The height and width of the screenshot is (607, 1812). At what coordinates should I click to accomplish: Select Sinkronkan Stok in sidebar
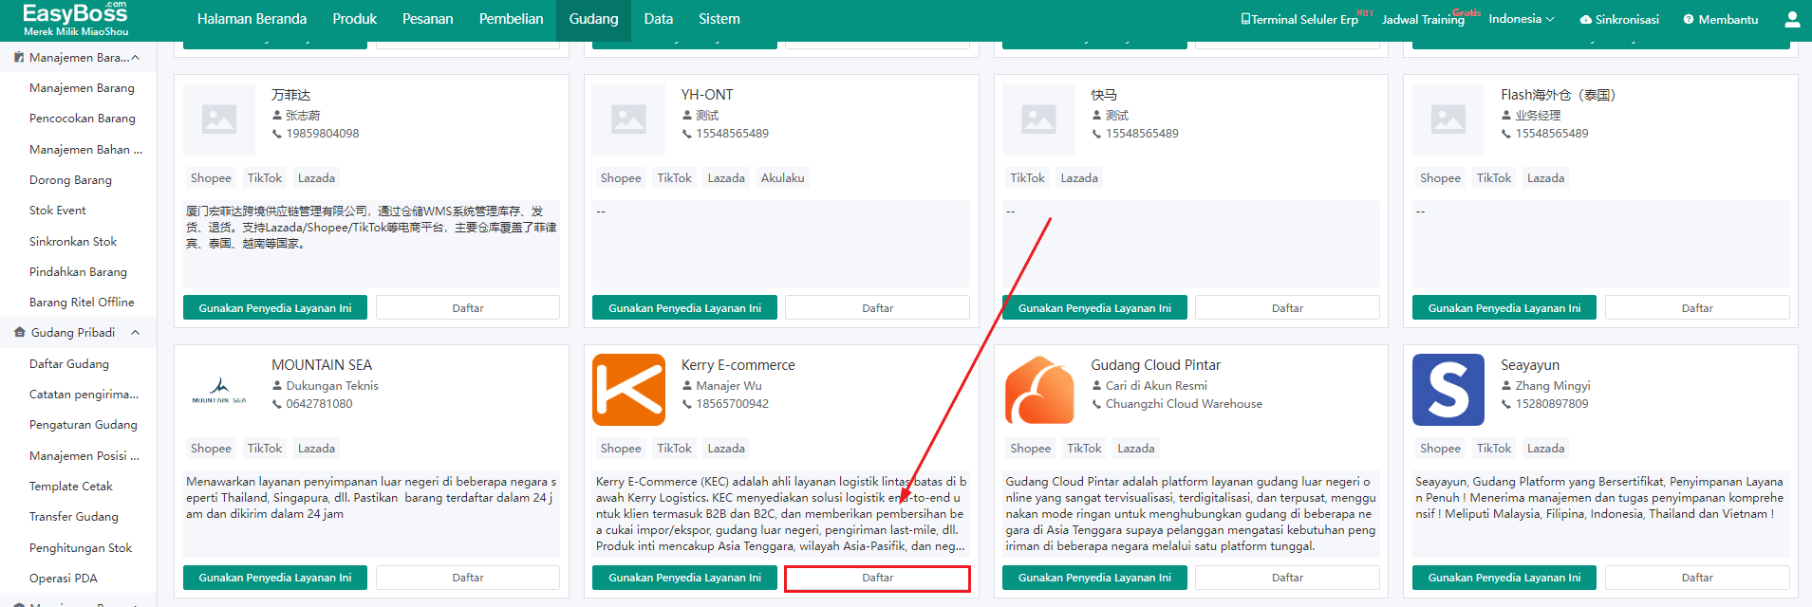point(73,242)
